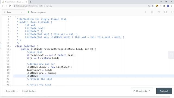Click 'if(k == 1) return head;' line

coord(43,58)
